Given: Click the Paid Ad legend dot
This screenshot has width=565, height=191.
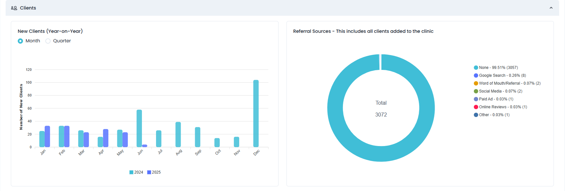Looking at the screenshot, I should click(476, 99).
